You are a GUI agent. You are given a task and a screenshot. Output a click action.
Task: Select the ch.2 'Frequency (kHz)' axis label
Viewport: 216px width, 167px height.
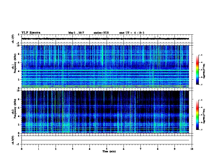pos(15,109)
